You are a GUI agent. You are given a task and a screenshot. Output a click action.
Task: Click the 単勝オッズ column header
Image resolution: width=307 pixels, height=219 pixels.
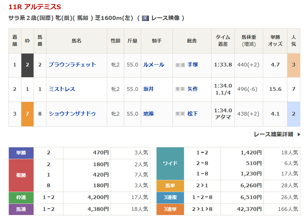276,41
